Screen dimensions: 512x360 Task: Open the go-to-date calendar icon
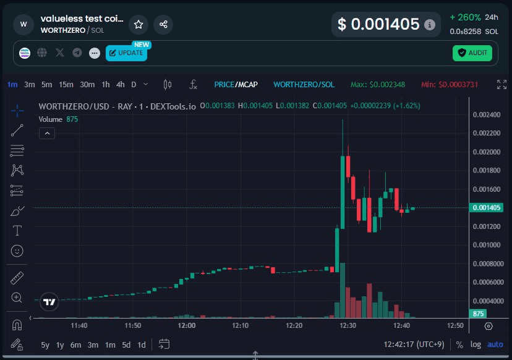click(x=164, y=345)
